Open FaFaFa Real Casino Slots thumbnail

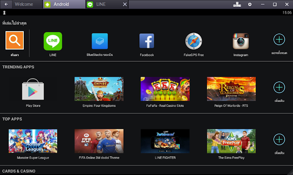point(165,89)
